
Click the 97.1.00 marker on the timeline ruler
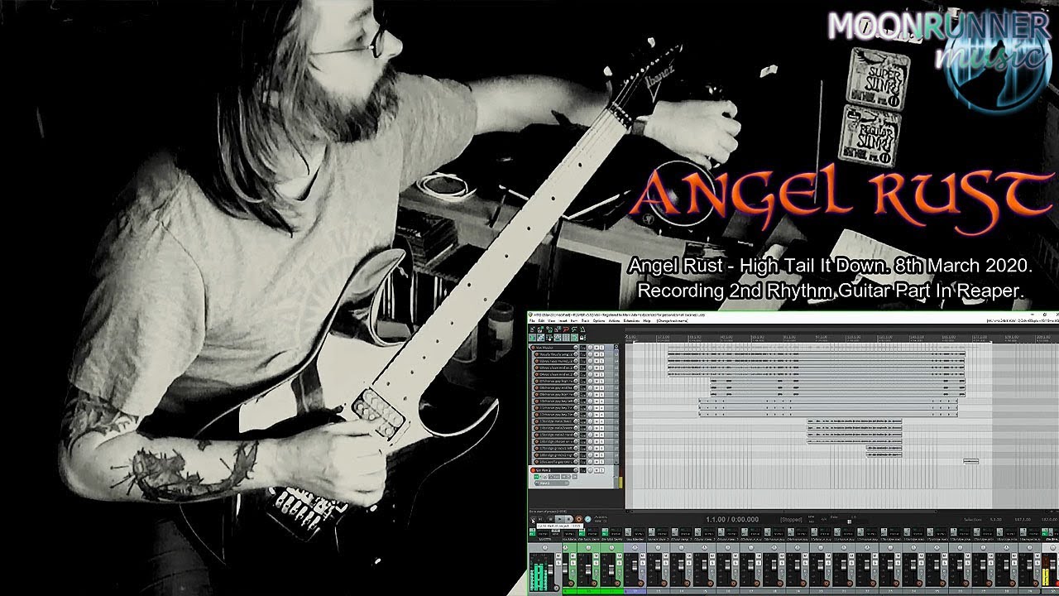pos(822,337)
